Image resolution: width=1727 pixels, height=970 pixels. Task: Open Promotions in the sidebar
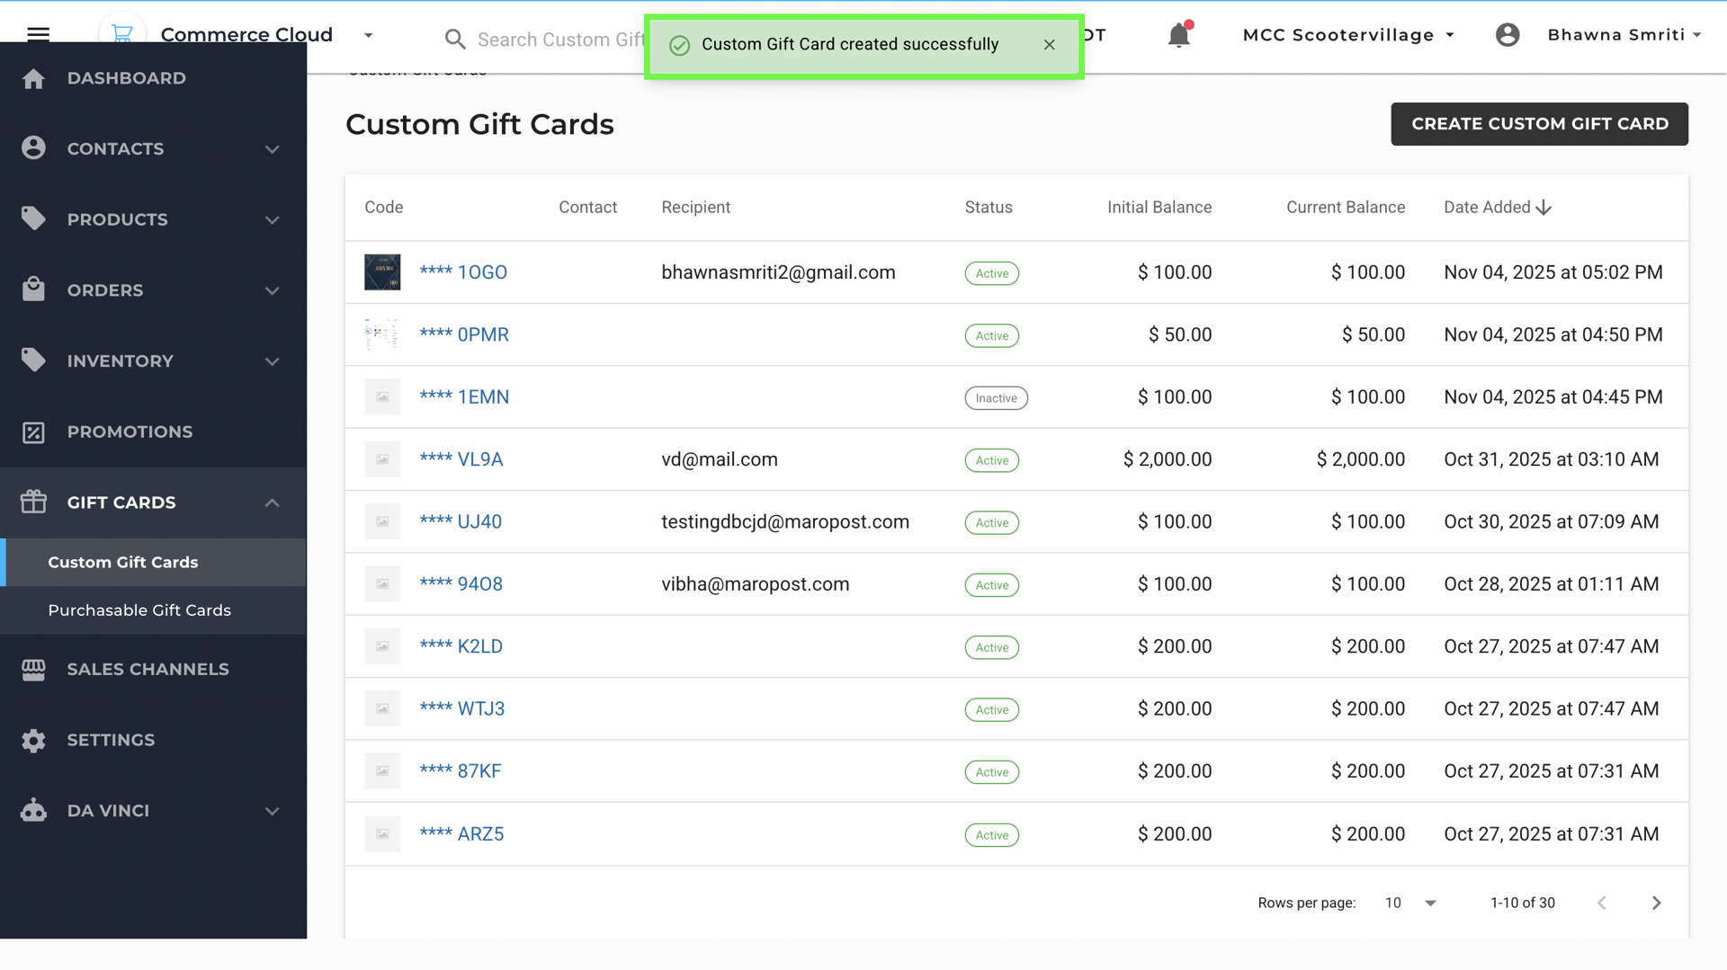pos(130,432)
